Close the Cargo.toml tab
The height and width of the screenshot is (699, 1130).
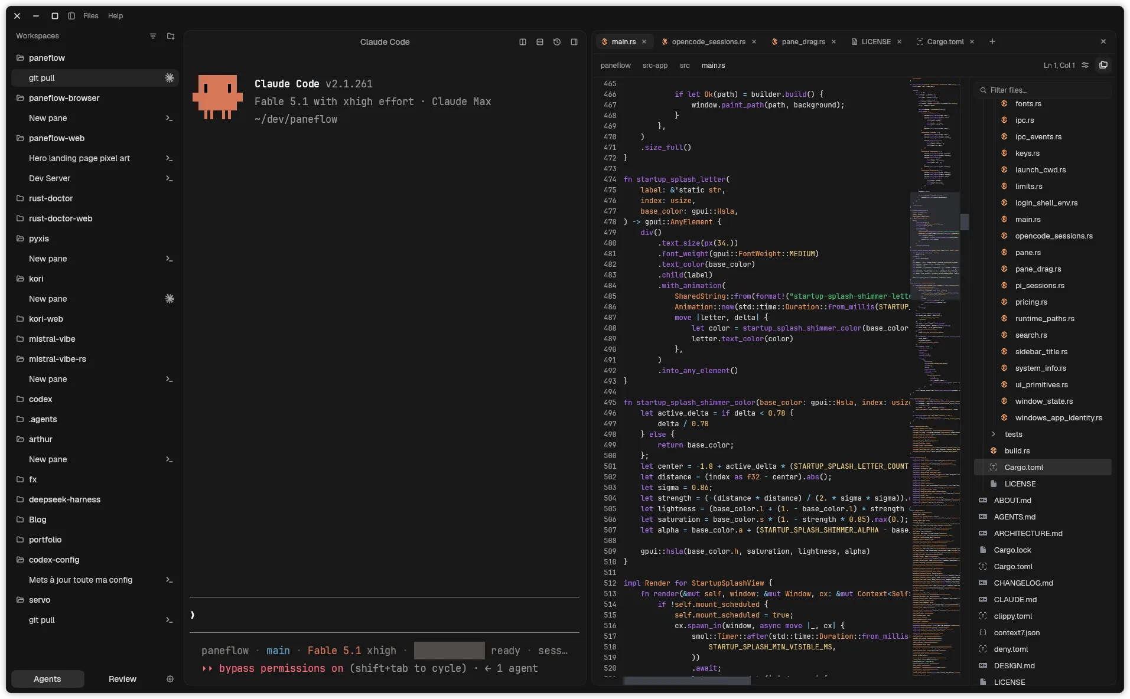972,42
